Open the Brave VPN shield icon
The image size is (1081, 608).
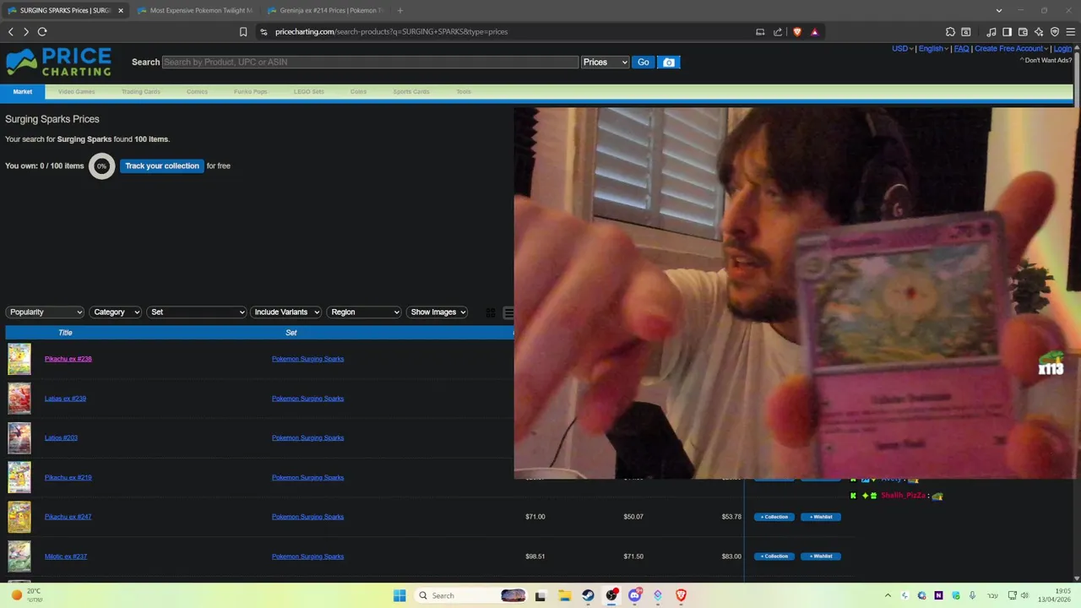1055,32
